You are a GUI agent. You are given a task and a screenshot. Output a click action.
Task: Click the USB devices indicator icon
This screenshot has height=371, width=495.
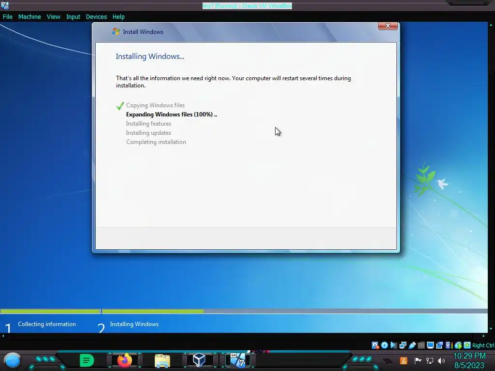click(x=412, y=345)
